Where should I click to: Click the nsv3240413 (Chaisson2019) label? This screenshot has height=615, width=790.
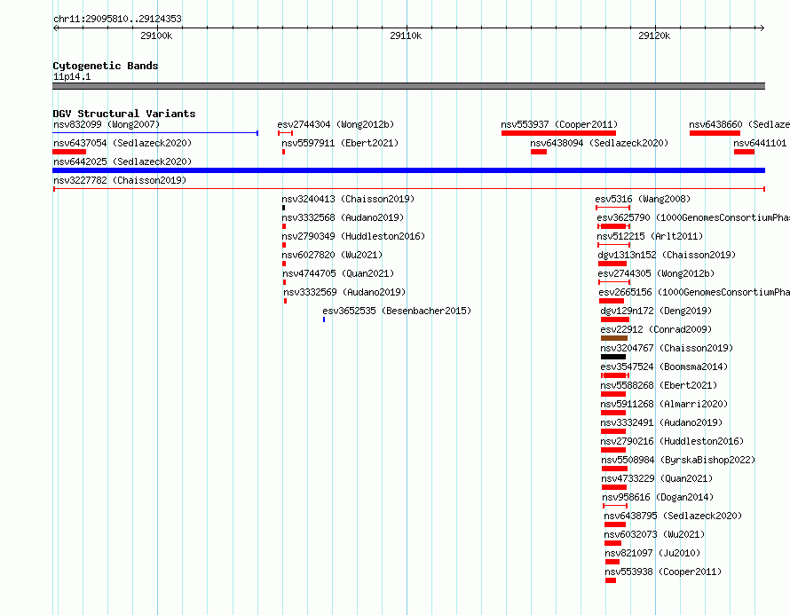pyautogui.click(x=348, y=199)
